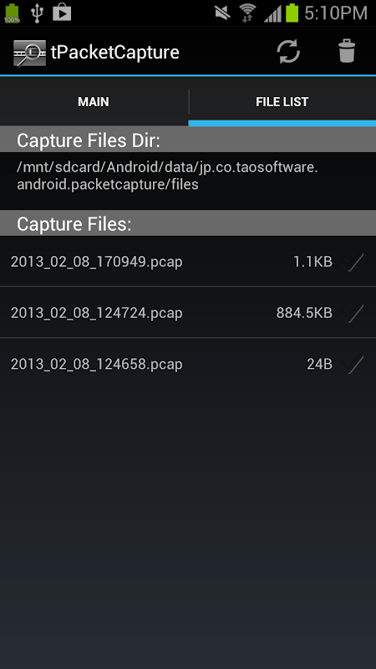376x669 pixels.
Task: Open the USB connection status icon
Action: (38, 13)
